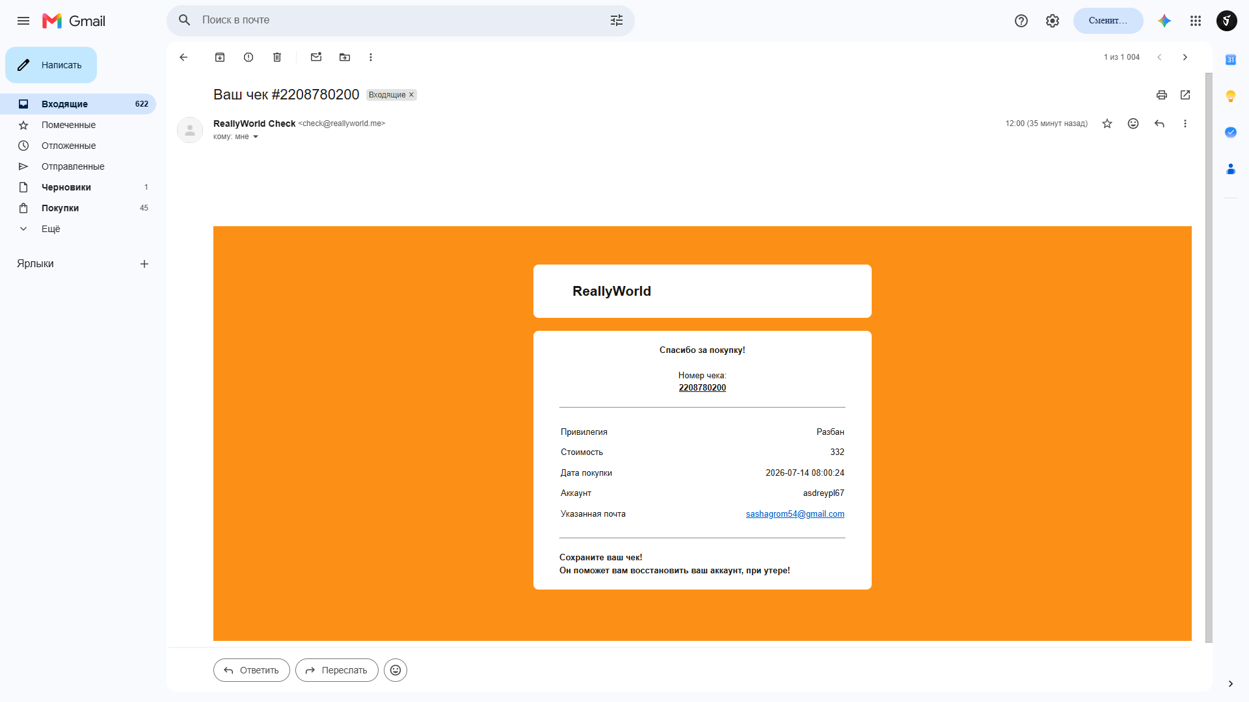Open Покупки folder
The height and width of the screenshot is (702, 1249).
78,208
